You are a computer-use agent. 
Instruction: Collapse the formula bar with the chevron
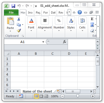[98, 42]
